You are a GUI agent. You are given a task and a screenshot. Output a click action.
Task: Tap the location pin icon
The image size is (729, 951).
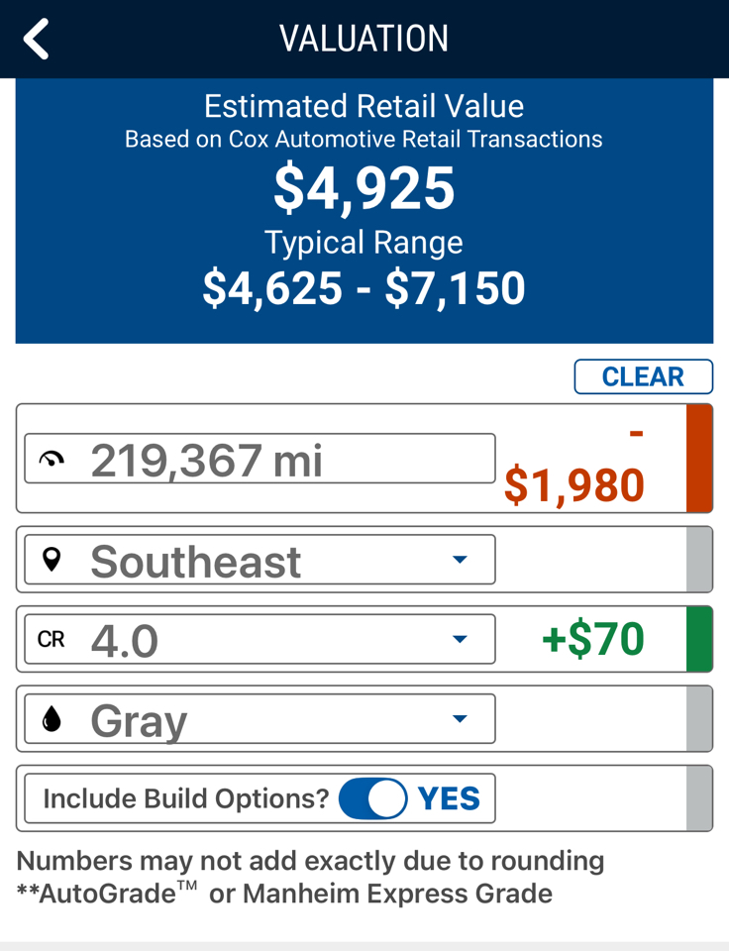pos(52,560)
